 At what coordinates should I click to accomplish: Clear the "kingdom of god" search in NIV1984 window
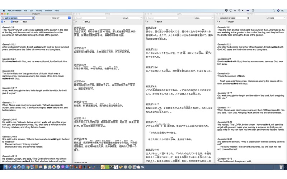pos(248,18)
